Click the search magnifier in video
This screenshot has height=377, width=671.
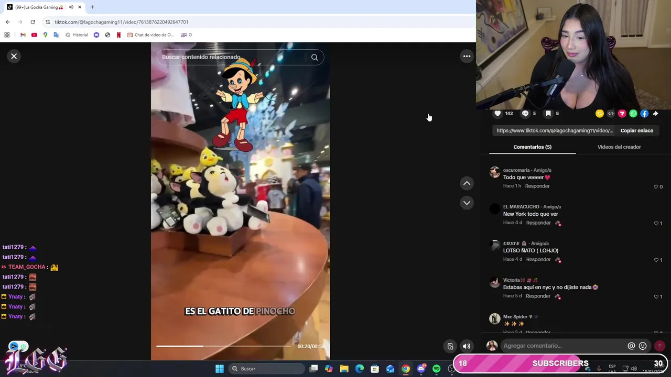315,58
